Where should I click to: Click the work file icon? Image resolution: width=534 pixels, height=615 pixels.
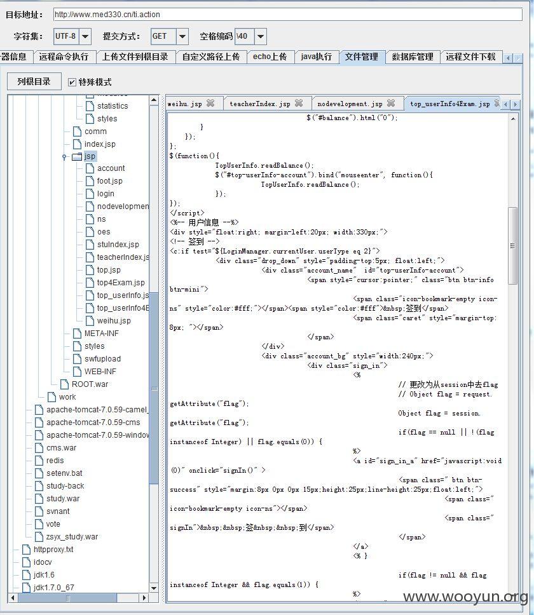point(51,397)
